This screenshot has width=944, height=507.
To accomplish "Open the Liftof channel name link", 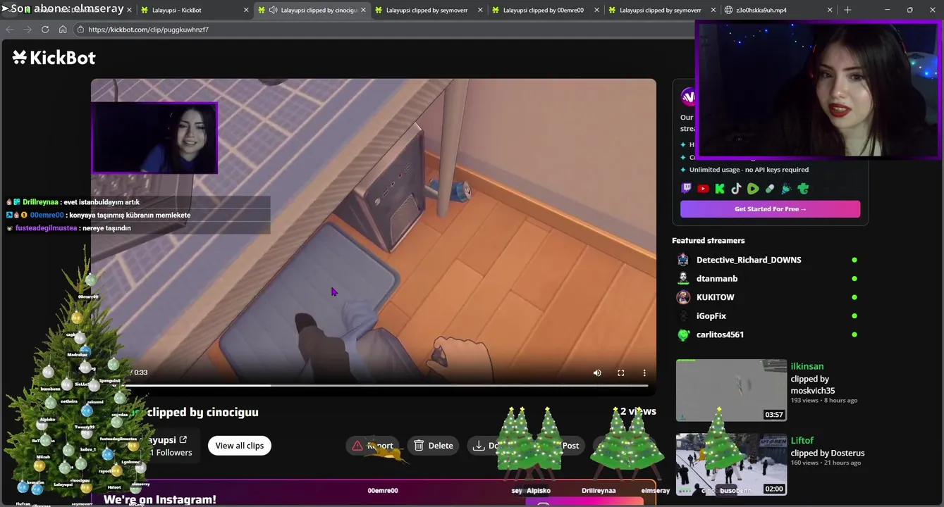I will [x=802, y=441].
